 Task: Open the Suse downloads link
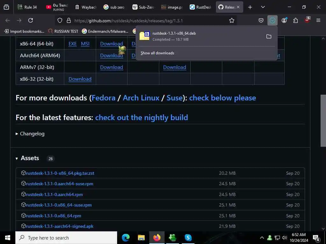175,98
